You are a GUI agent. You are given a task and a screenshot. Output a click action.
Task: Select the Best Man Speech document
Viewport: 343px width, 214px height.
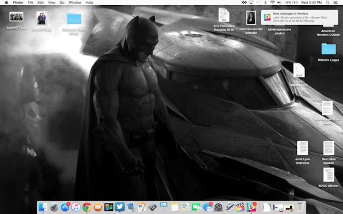click(329, 148)
